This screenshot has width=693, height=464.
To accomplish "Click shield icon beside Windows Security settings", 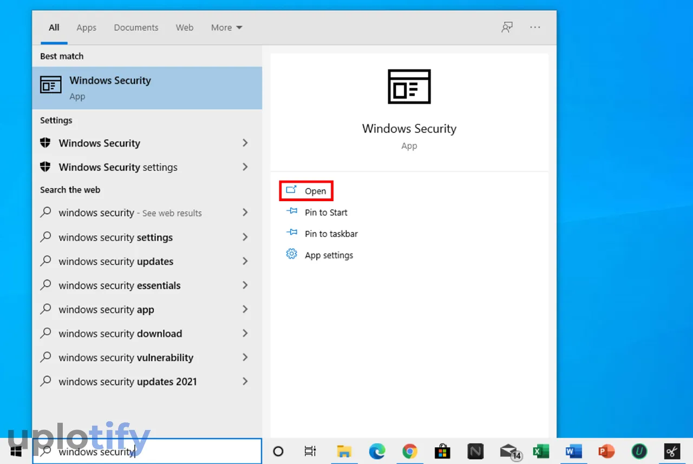I will [x=45, y=167].
